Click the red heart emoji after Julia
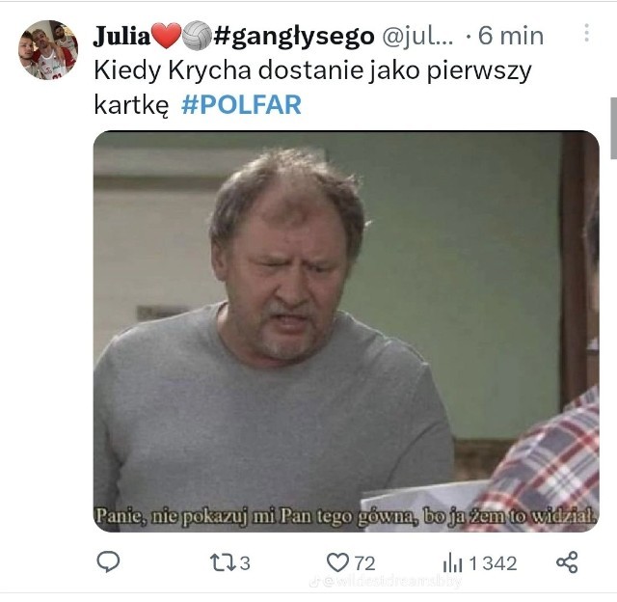Viewport: 617px width, 602px height. point(167,36)
